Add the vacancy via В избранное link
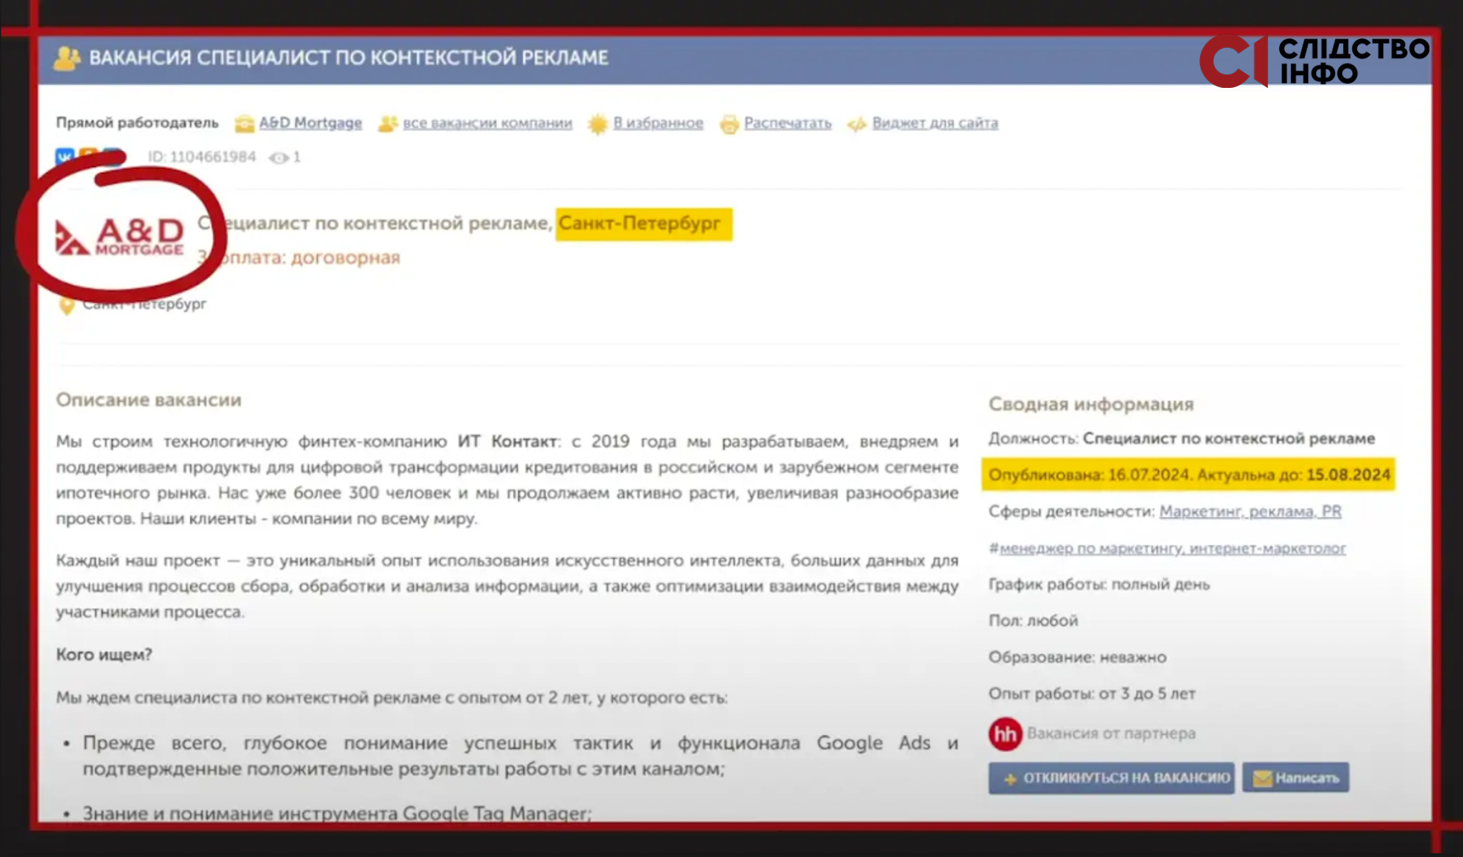This screenshot has height=857, width=1463. tap(658, 123)
